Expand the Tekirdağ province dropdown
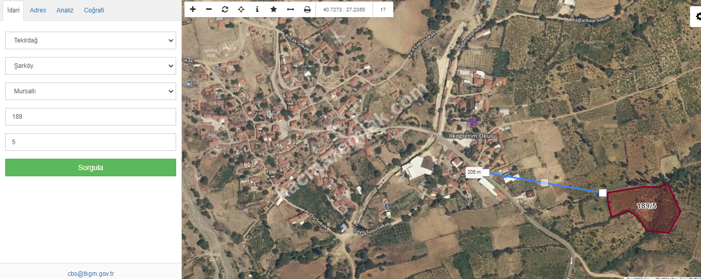The image size is (701, 279). pos(90,40)
